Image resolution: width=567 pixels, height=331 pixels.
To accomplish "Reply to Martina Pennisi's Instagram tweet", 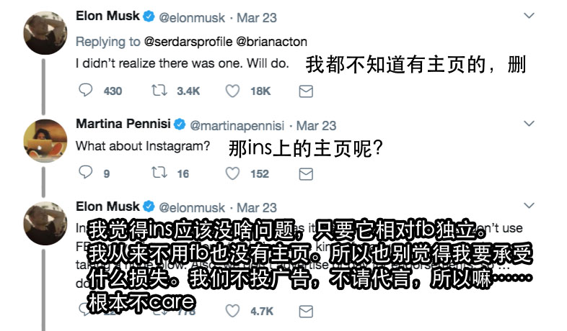I will (85, 173).
